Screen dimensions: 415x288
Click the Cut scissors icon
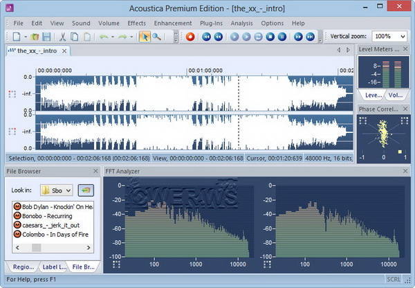click(63, 36)
